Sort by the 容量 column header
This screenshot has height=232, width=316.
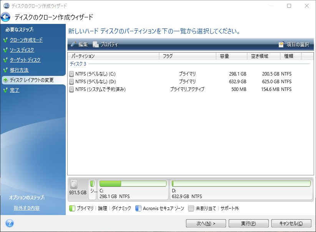(x=231, y=56)
